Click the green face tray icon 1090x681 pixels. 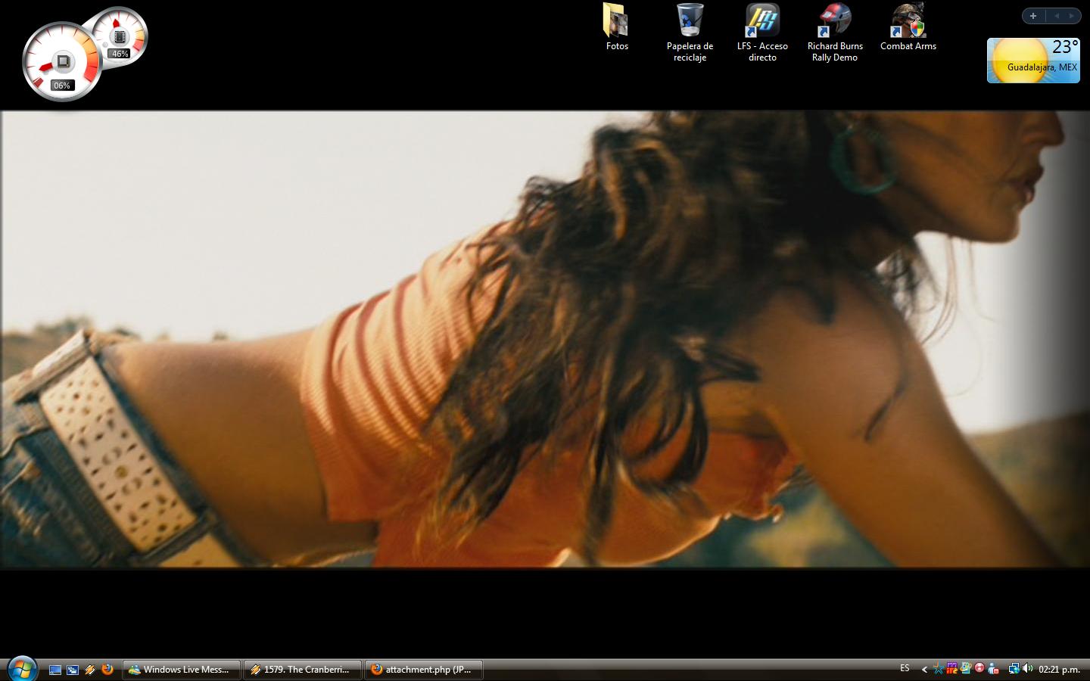click(966, 669)
